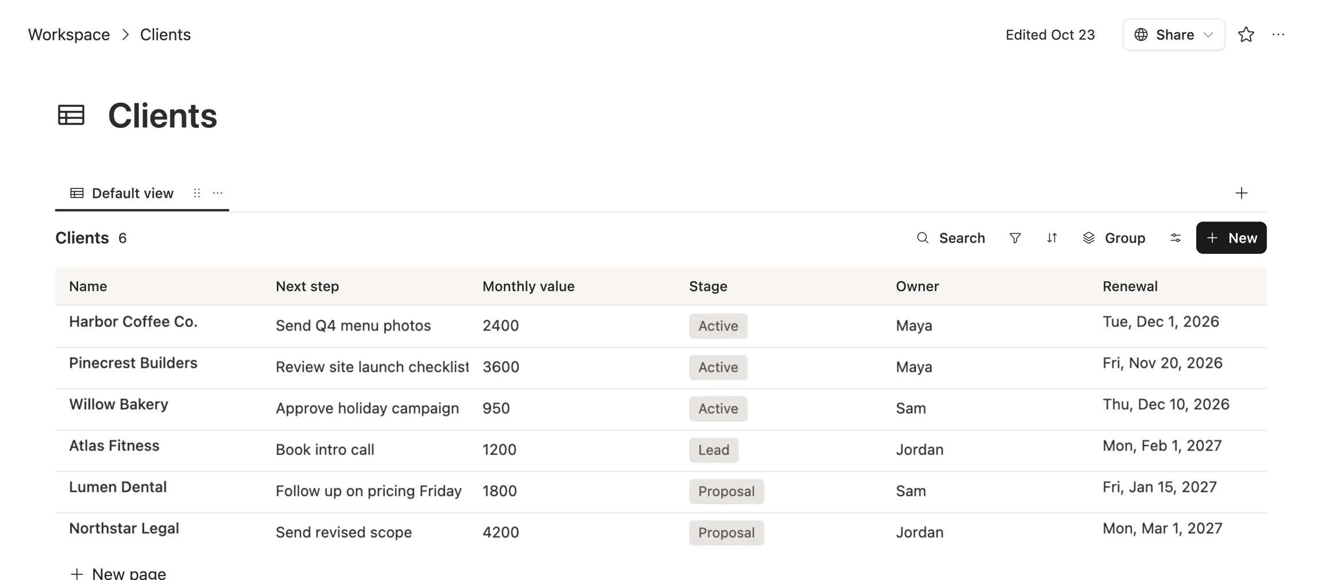Viewport: 1322px width, 580px height.
Task: Click Clients in the breadcrumb
Action: coord(165,34)
